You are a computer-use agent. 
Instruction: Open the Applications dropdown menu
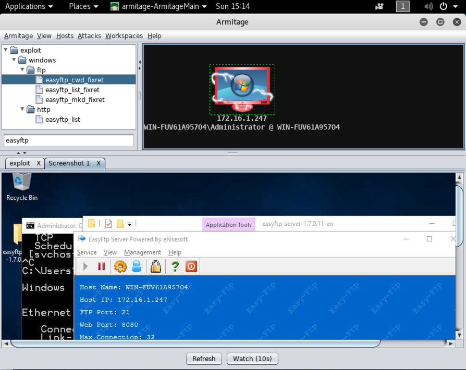point(29,6)
